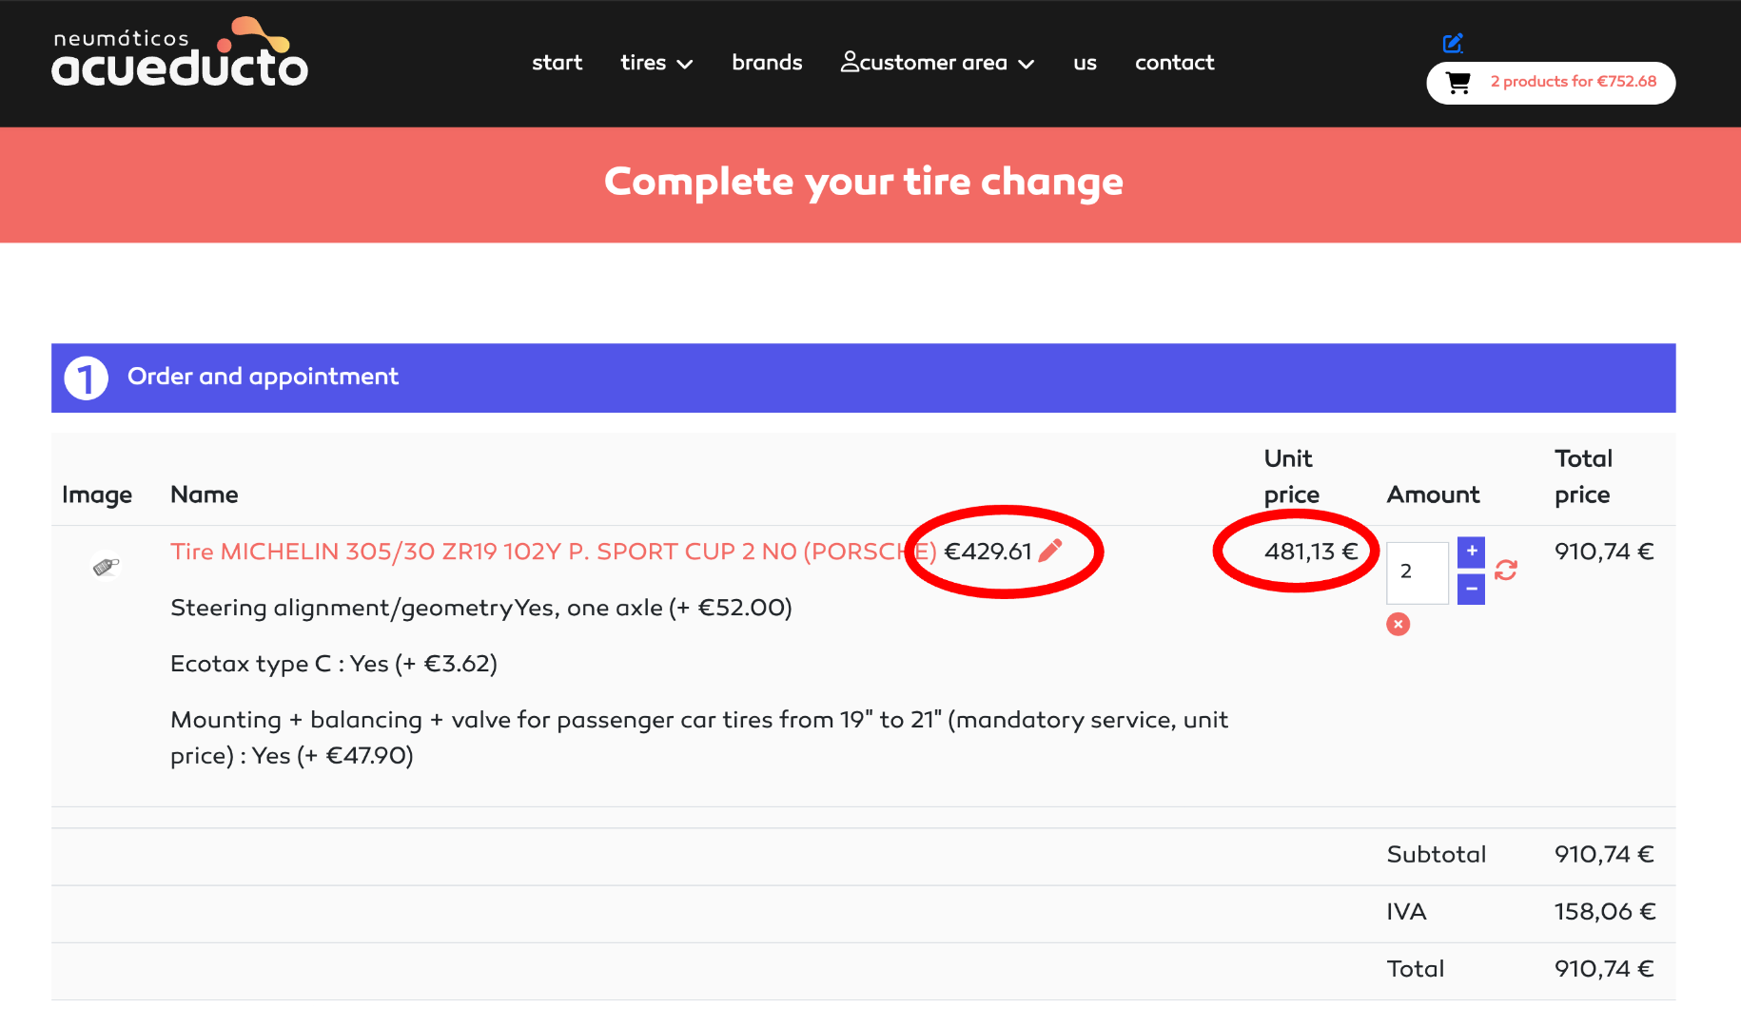Click the amount quantity input field
This screenshot has height=1027, width=1741.
pos(1417,572)
